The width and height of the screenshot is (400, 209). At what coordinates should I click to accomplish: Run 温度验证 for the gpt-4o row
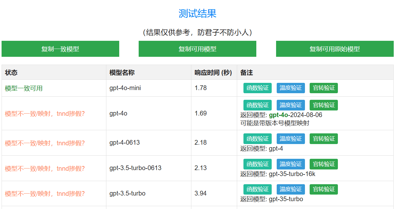click(x=291, y=105)
